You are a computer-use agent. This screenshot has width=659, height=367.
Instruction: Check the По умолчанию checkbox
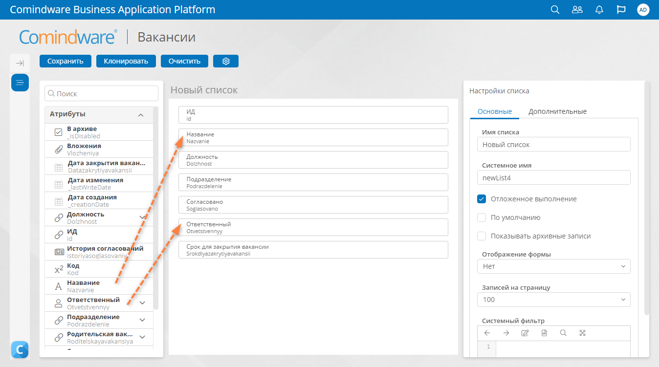[x=482, y=217]
